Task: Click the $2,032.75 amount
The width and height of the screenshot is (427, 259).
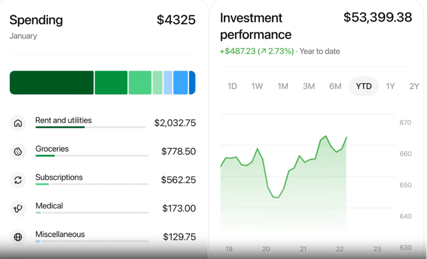Action: click(x=175, y=123)
